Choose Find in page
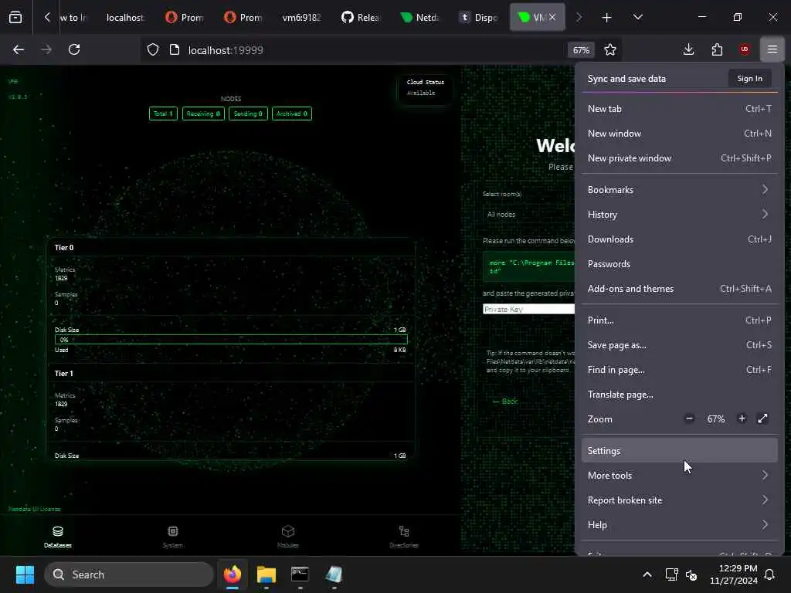The height and width of the screenshot is (593, 791). [680, 370]
